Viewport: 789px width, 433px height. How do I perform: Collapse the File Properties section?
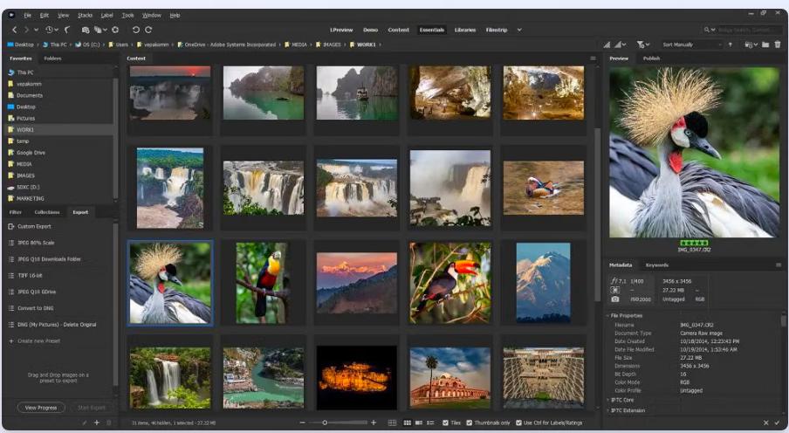607,315
